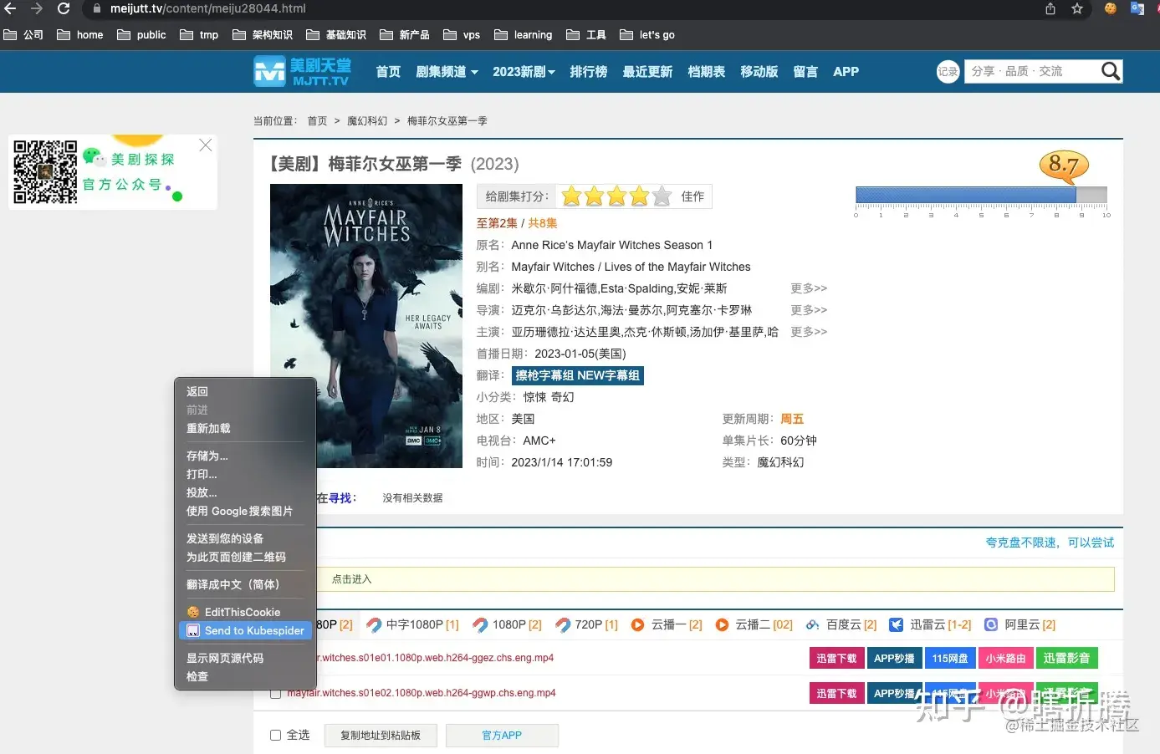
Task: Click 小米路由 for s01e01 episode
Action: pos(1005,658)
